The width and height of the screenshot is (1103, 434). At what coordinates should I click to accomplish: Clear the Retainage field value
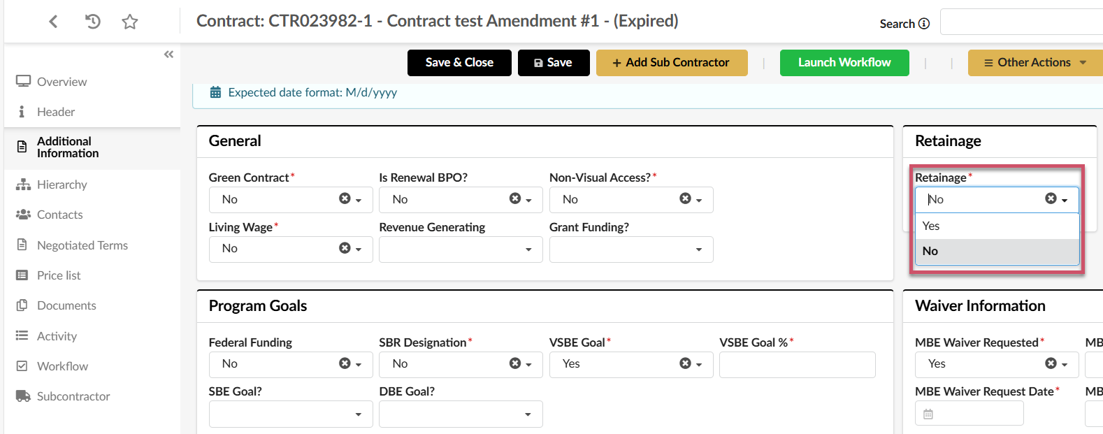[x=1051, y=198]
